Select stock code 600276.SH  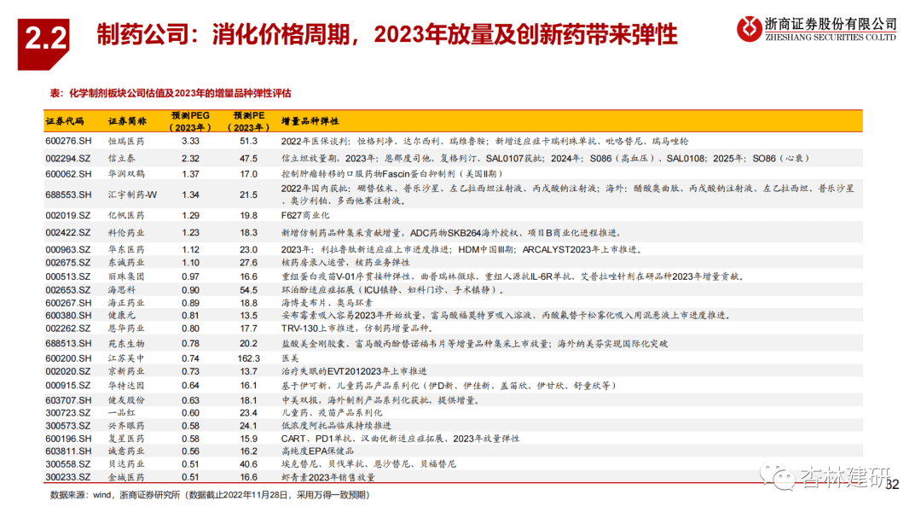pyautogui.click(x=68, y=141)
